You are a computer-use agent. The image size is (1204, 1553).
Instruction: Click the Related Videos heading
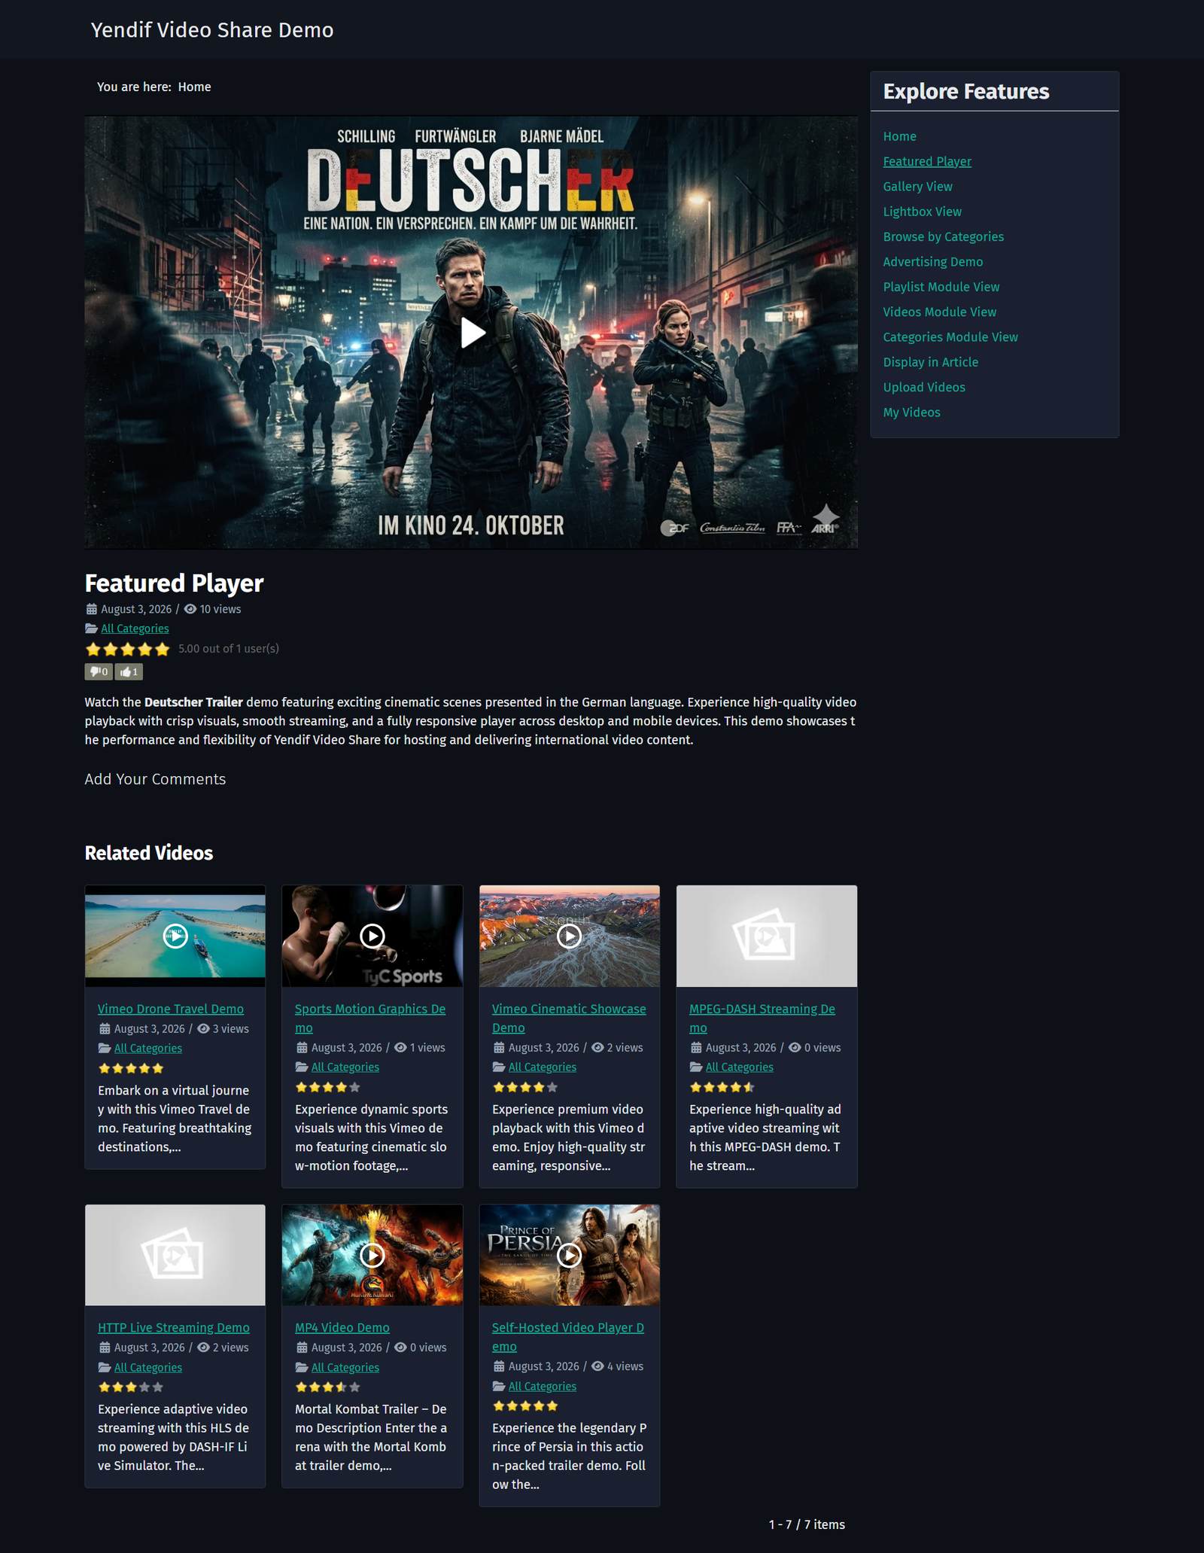pyautogui.click(x=149, y=853)
